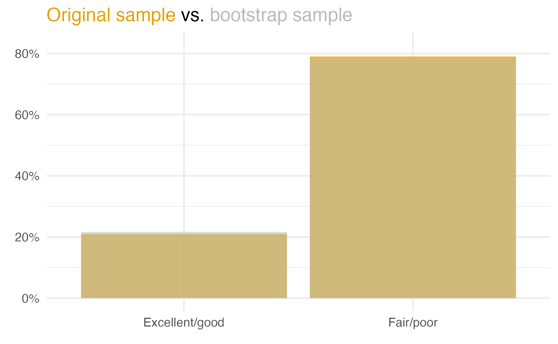Click the orange "Original sample" title text
This screenshot has width=558, height=344.
click(x=111, y=15)
